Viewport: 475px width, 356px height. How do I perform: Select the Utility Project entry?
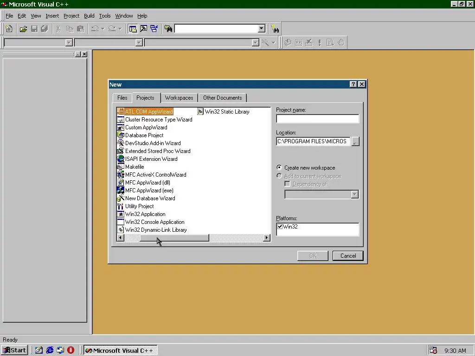(x=135, y=206)
